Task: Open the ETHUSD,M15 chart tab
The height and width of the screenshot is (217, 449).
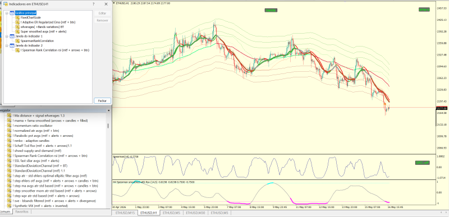Action: click(x=125, y=213)
